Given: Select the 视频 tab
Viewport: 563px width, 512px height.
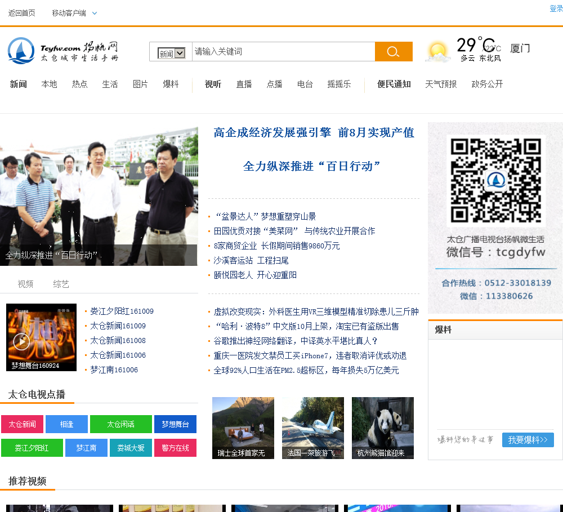Looking at the screenshot, I should [25, 284].
